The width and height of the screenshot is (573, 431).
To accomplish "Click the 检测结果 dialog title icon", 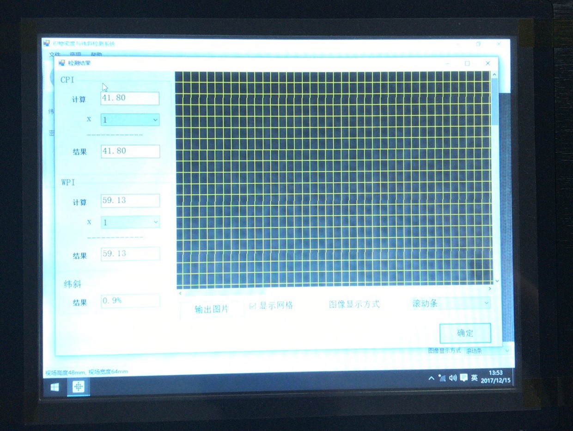I will click(62, 63).
